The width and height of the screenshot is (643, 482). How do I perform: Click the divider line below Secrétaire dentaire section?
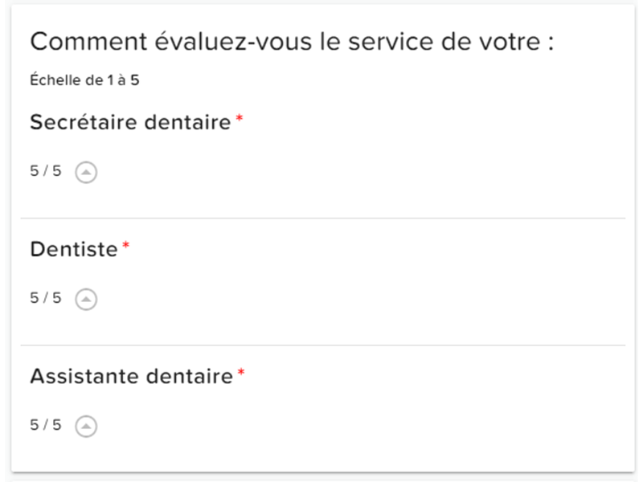tap(321, 219)
